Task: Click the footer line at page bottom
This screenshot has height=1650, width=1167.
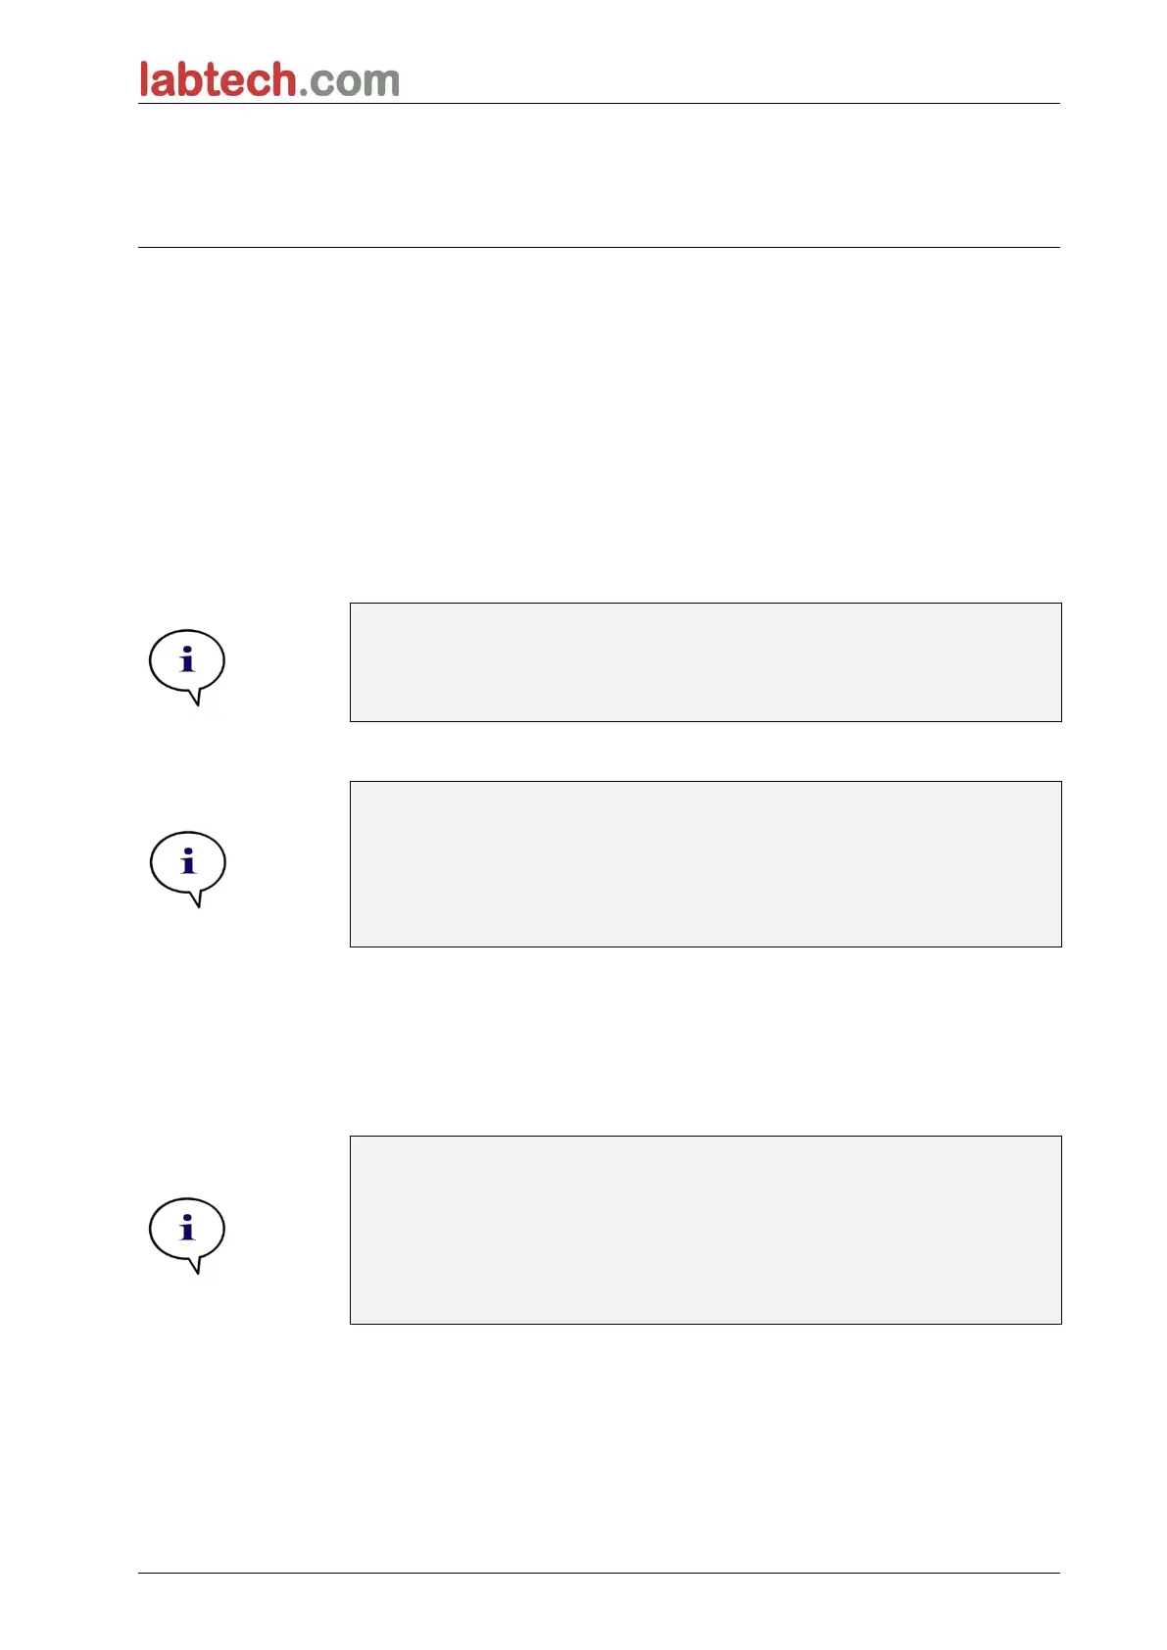Action: pos(599,1574)
